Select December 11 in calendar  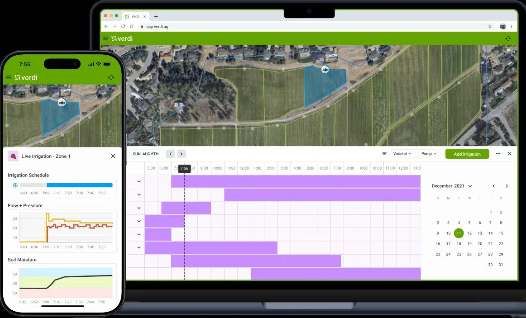point(459,233)
